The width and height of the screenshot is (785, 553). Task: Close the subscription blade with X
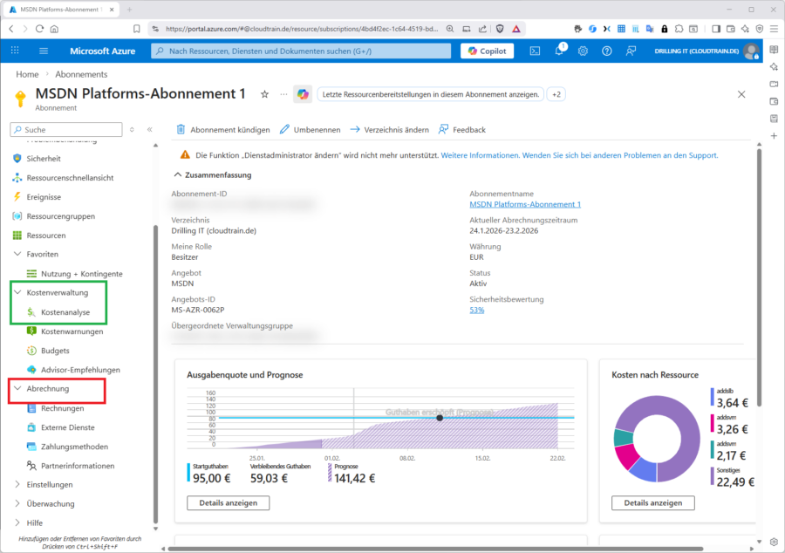(x=741, y=94)
